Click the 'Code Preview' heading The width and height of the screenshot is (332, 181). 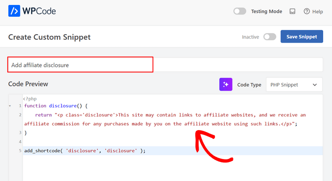point(28,84)
